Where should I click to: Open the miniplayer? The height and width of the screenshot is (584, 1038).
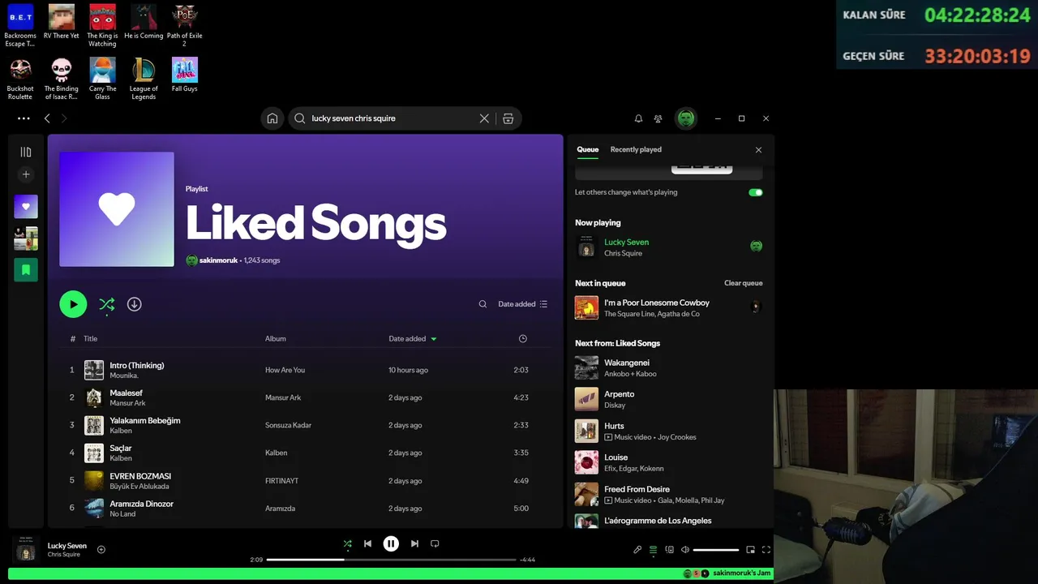(750, 550)
